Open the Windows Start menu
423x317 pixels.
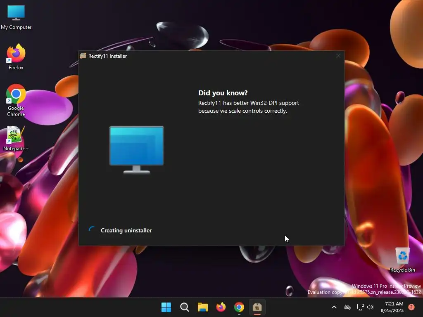(x=166, y=307)
